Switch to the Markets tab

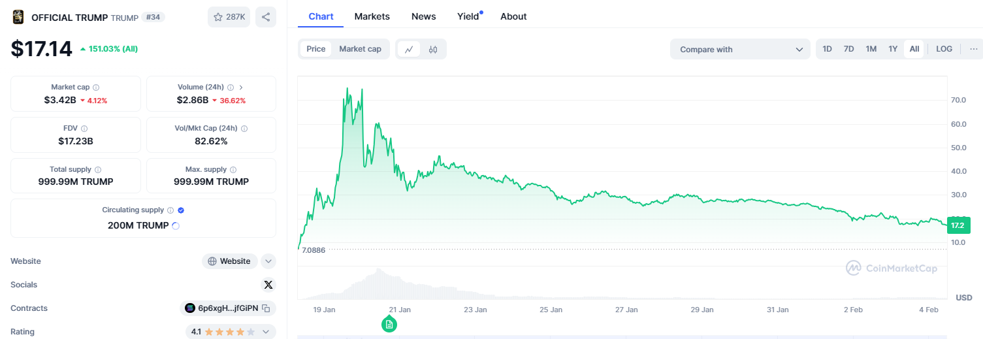coord(372,16)
